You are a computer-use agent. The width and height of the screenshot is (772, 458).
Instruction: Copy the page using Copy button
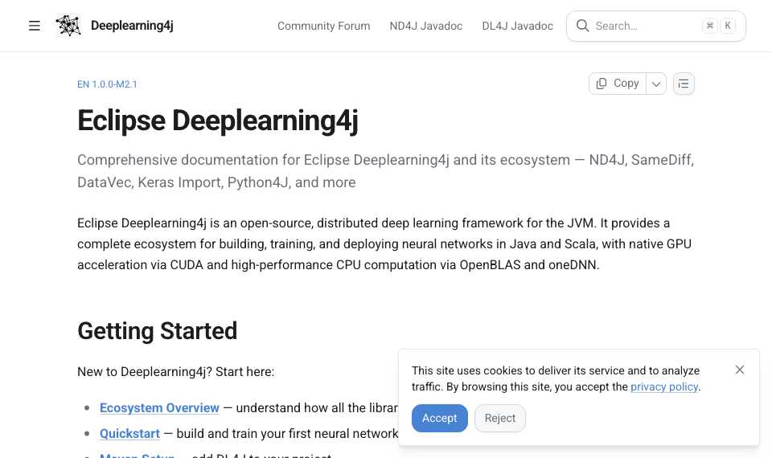point(618,84)
